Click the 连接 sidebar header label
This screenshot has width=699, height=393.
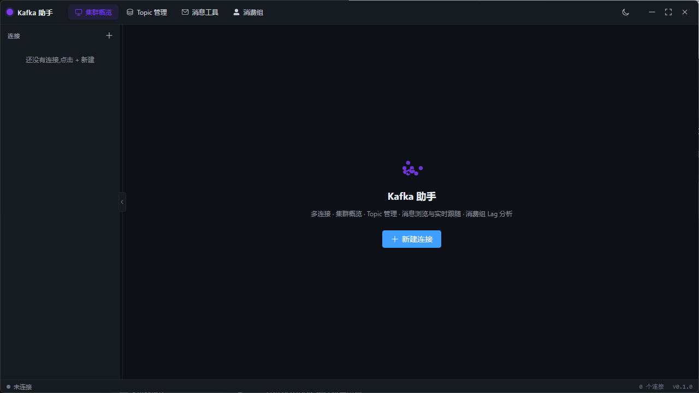coord(14,36)
